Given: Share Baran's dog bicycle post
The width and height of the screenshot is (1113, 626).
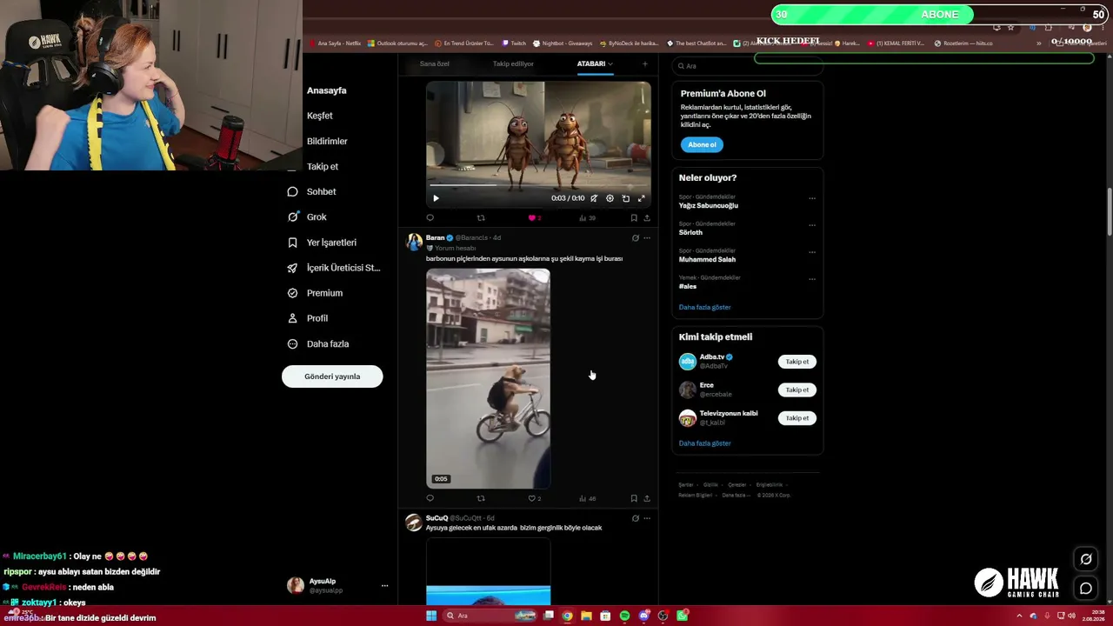Looking at the screenshot, I should point(647,498).
